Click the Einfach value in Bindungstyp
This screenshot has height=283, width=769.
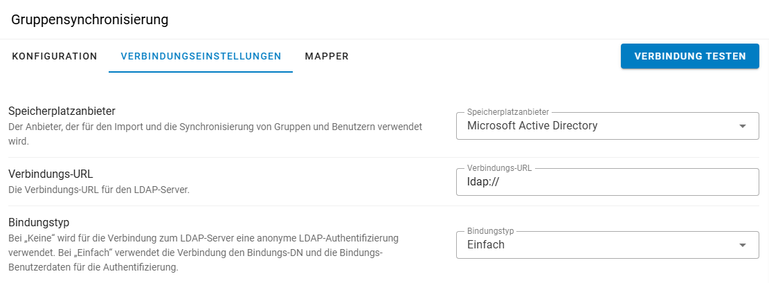485,244
